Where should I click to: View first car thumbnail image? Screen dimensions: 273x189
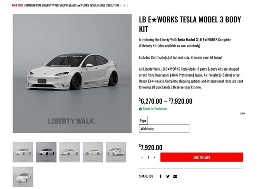(x=23, y=152)
